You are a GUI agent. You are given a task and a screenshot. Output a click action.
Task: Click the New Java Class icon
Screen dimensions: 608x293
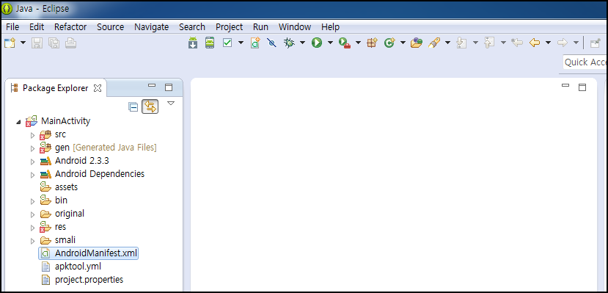(x=389, y=43)
